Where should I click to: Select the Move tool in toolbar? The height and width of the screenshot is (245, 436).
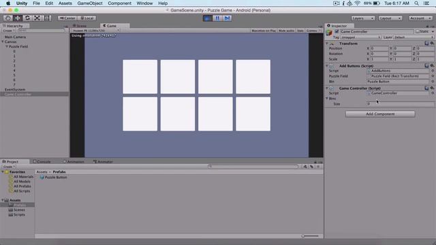pos(18,18)
